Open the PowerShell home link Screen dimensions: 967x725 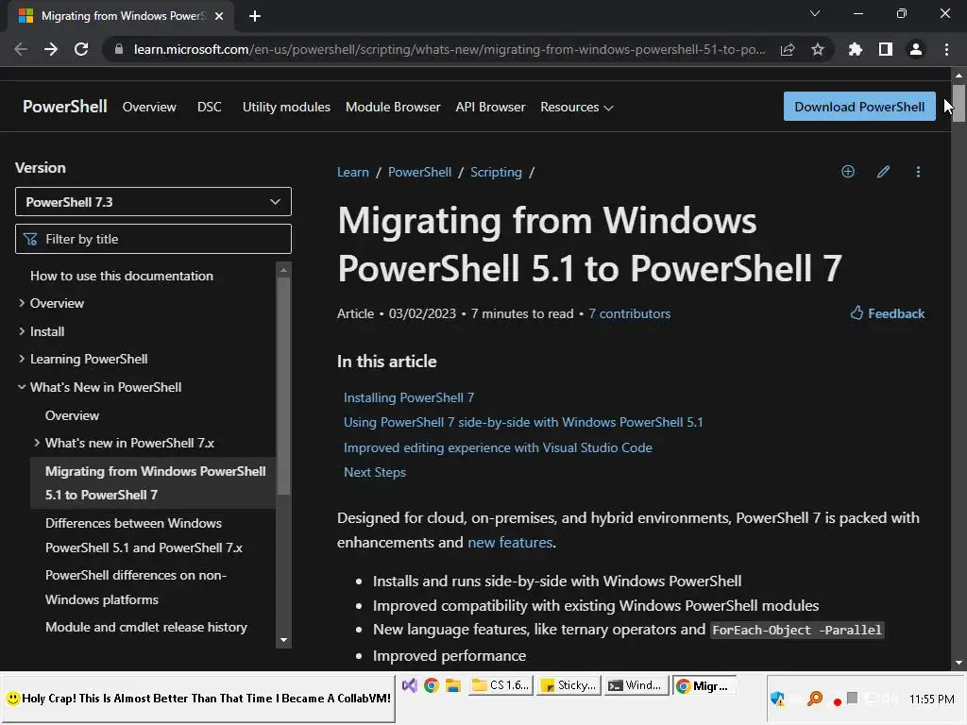tap(65, 107)
